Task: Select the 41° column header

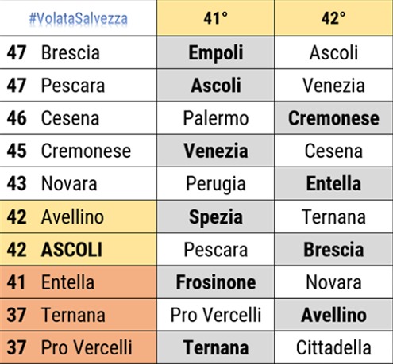Action: 216,18
